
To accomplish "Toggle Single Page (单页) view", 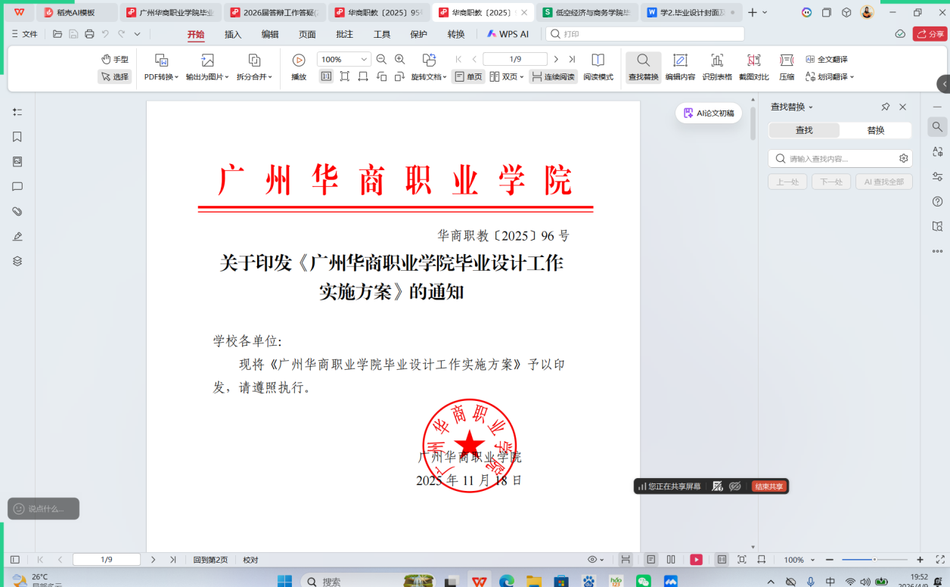I will coord(468,76).
